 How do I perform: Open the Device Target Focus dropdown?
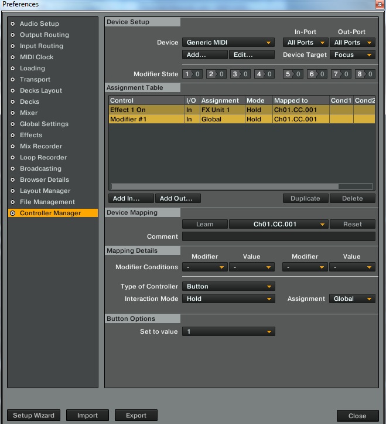[x=353, y=55]
